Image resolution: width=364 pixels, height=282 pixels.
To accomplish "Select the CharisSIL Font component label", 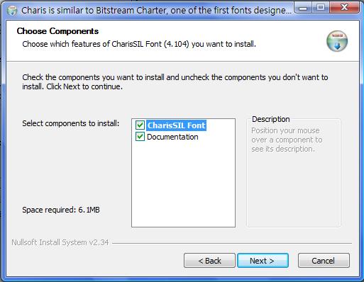I will pos(176,125).
